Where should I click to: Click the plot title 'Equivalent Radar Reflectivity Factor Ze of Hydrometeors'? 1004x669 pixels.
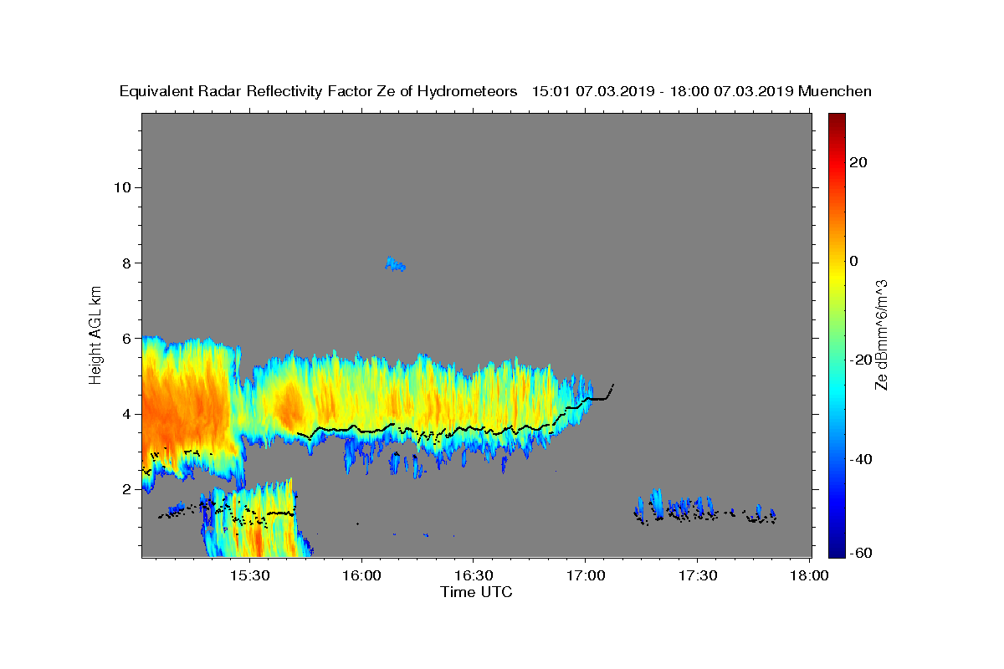click(x=319, y=91)
